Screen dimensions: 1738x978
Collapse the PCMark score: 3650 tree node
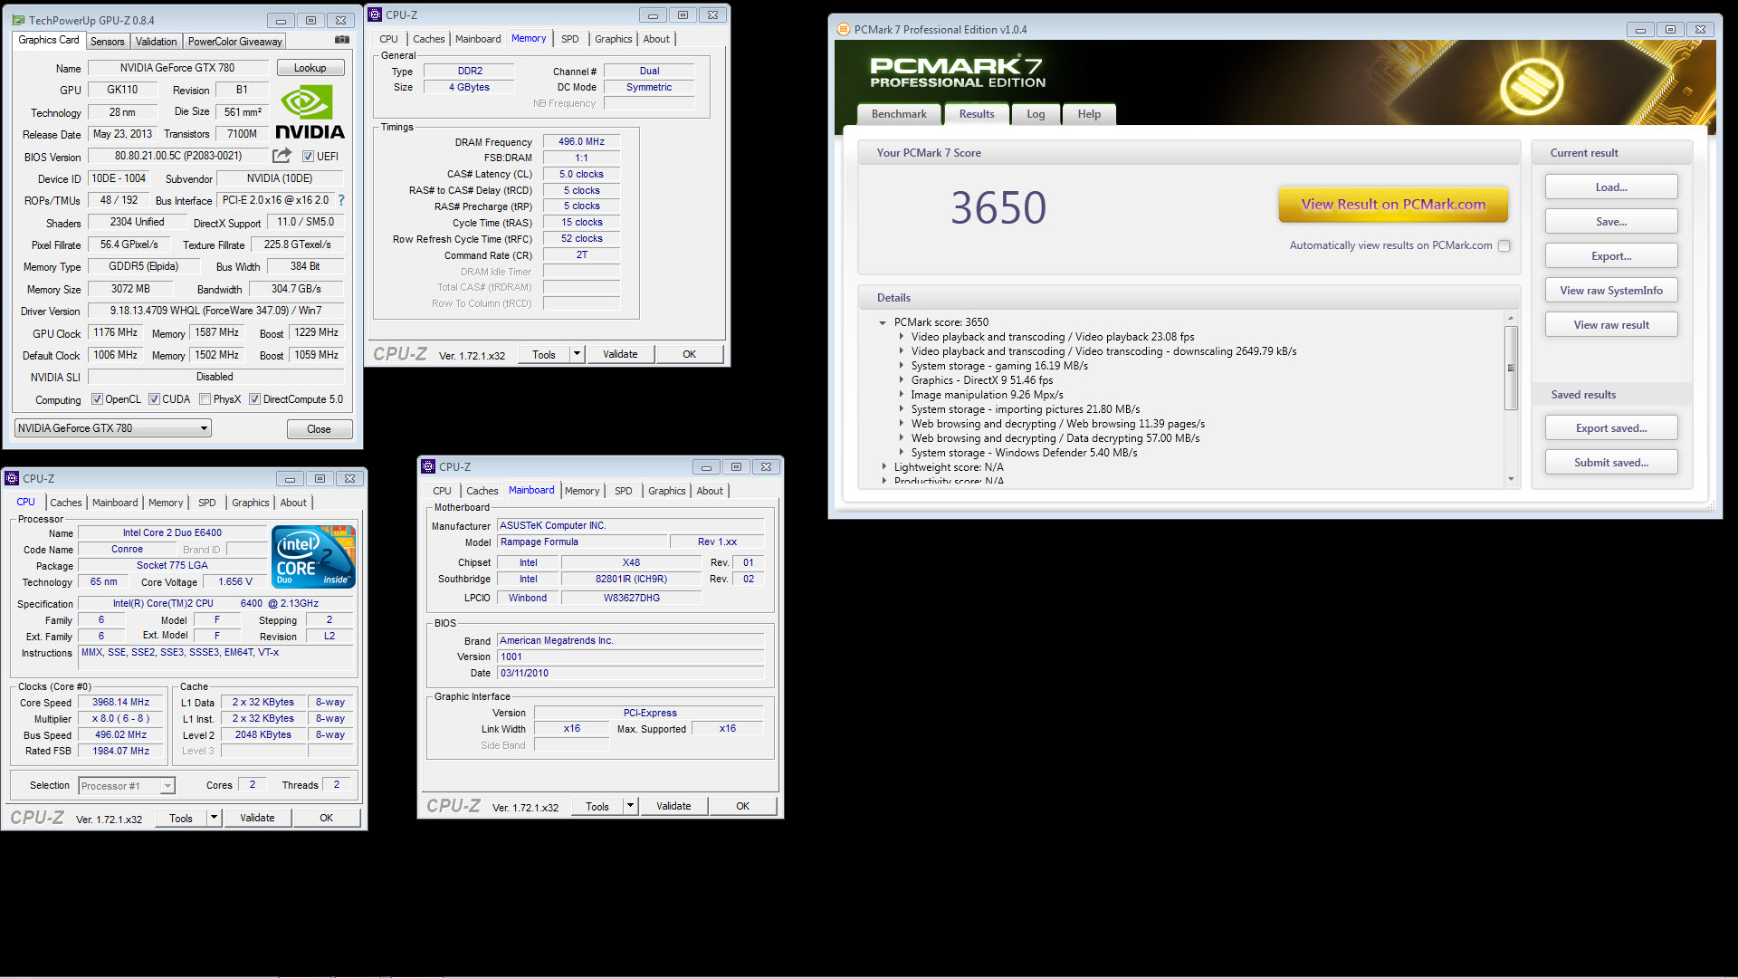(883, 322)
